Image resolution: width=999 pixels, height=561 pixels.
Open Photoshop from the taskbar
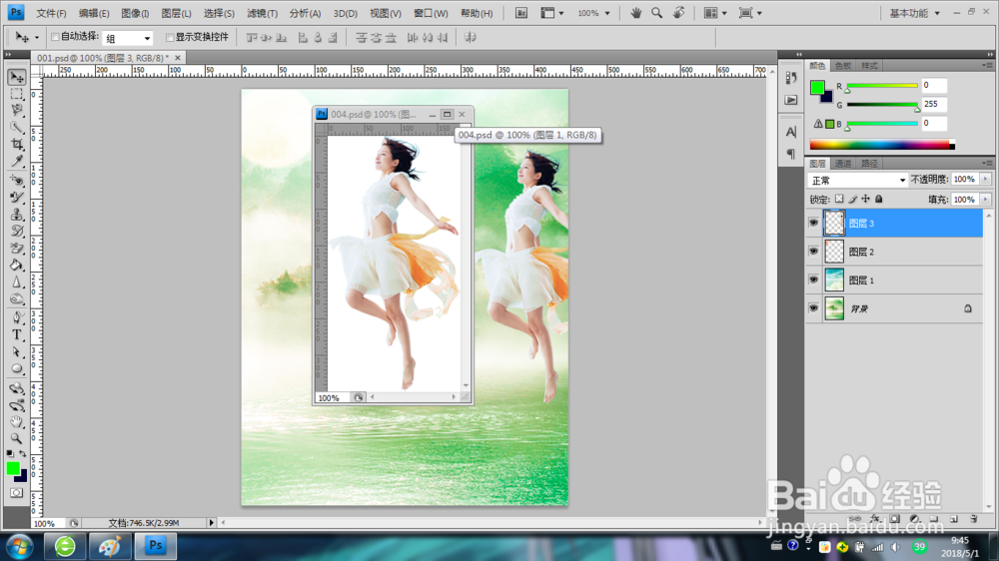(155, 546)
